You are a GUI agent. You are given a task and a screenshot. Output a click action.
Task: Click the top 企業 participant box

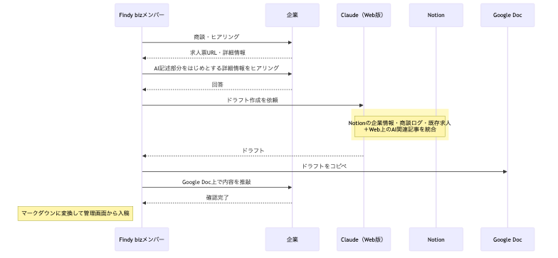[x=292, y=16]
